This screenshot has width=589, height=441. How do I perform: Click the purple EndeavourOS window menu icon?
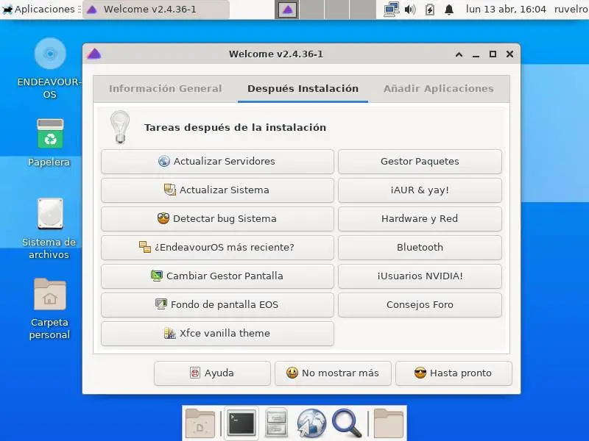tap(94, 54)
